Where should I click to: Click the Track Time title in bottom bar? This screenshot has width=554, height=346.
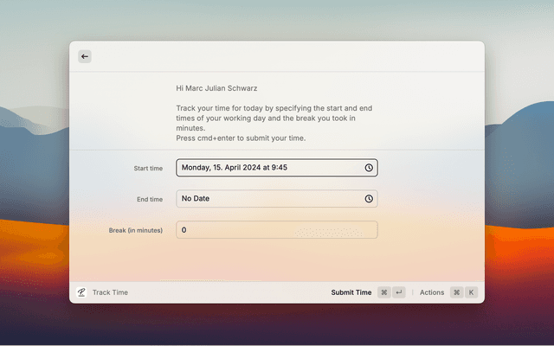[110, 292]
